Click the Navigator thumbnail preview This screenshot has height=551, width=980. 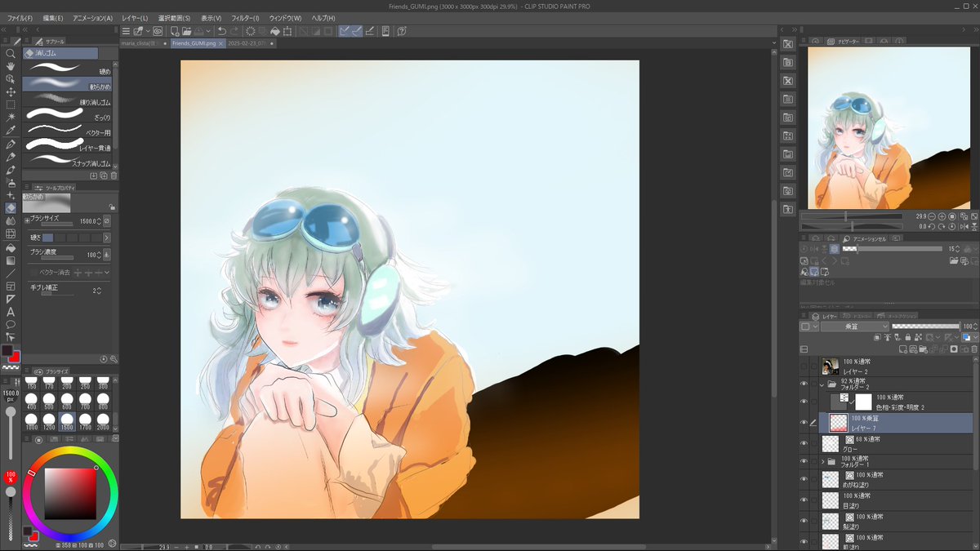pyautogui.click(x=889, y=128)
